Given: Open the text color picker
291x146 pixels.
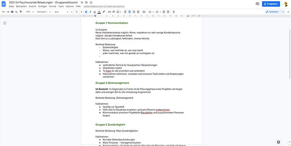Looking at the screenshot, I should tap(99, 12).
